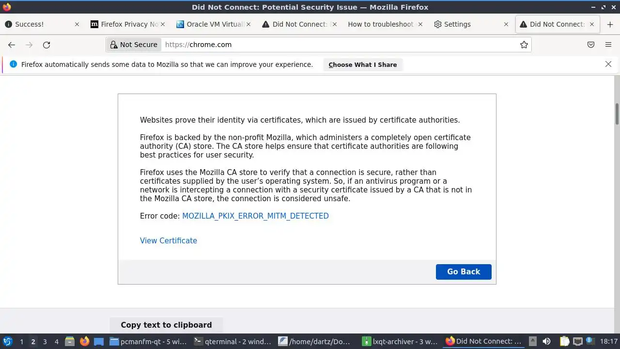Image resolution: width=620 pixels, height=349 pixels.
Task: Open the removable media tray icon
Action: point(533,341)
